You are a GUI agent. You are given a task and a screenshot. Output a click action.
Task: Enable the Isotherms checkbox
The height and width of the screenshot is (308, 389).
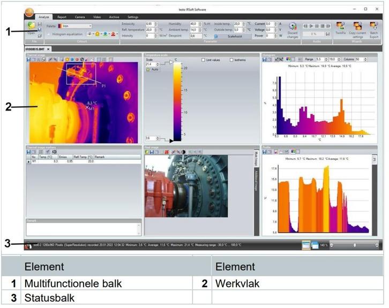[231, 60]
